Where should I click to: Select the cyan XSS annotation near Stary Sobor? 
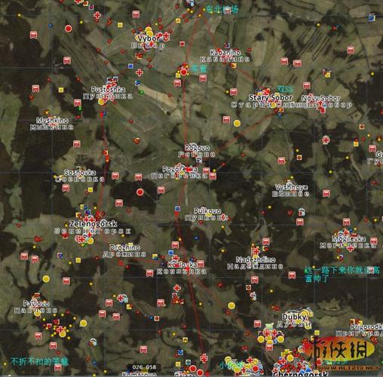tap(285, 89)
